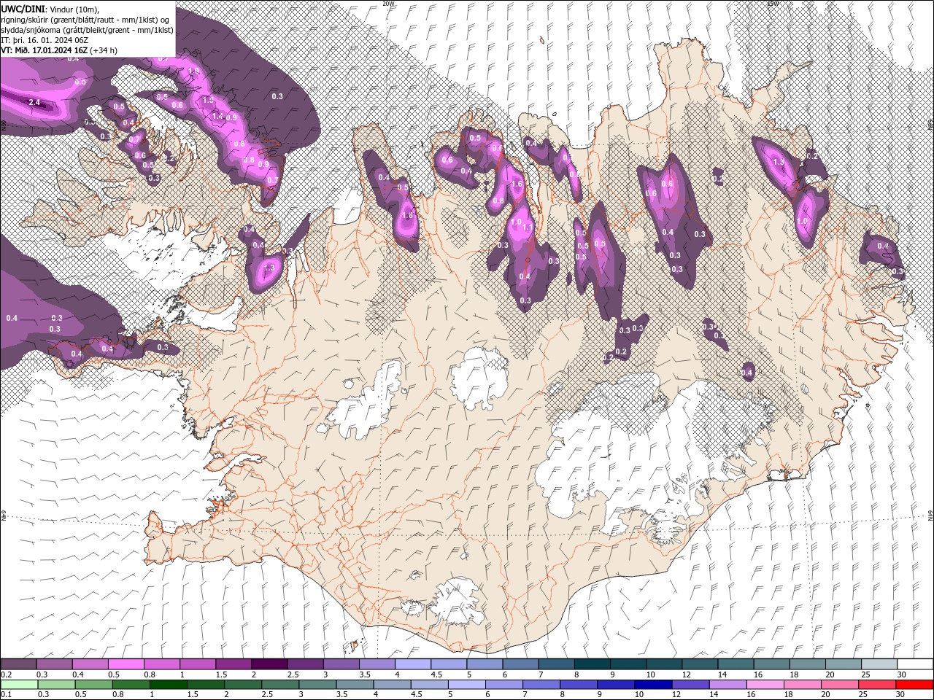Click top legend row swatch labeled 1.5
934x700 pixels.
233,664
